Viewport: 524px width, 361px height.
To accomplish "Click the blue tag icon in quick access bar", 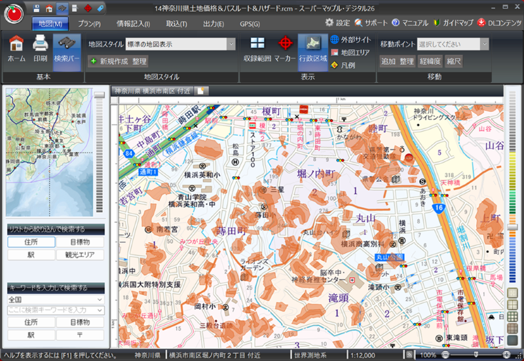I will pyautogui.click(x=100, y=9).
